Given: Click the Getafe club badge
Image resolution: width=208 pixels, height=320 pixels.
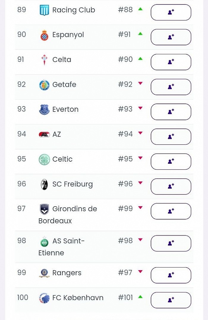Looking at the screenshot, I should pos(44,85).
